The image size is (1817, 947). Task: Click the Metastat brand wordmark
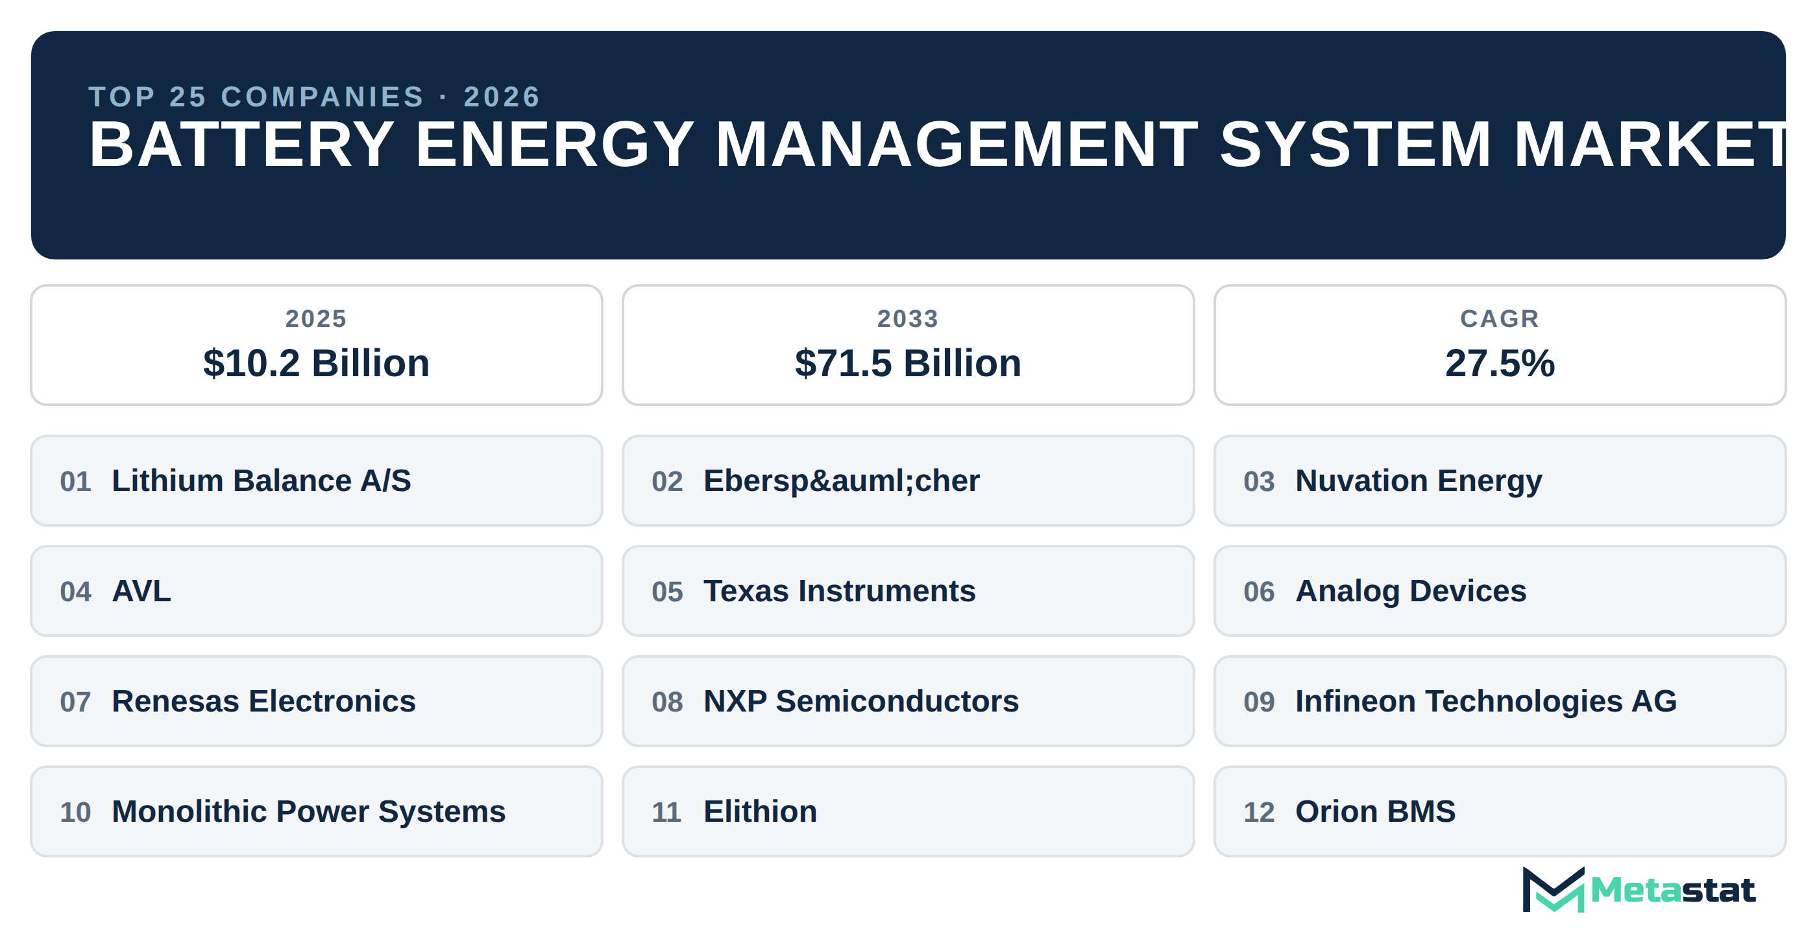pos(1673,891)
